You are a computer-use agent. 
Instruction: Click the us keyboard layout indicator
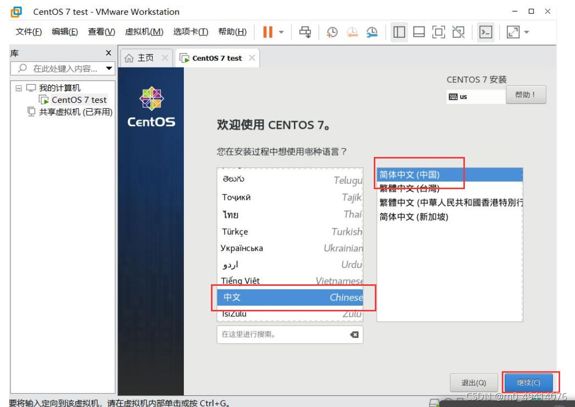(476, 97)
